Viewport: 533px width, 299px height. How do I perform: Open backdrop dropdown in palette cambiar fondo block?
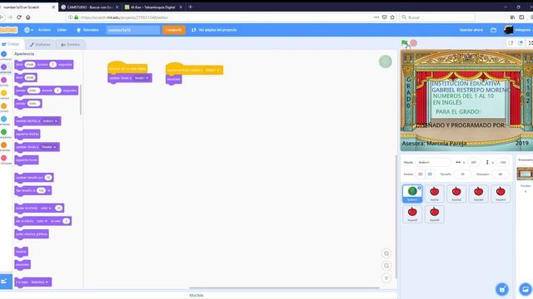(x=49, y=147)
